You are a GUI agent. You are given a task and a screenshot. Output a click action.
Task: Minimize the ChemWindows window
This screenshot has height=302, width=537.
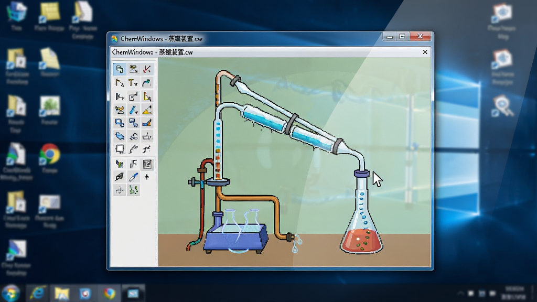click(390, 36)
